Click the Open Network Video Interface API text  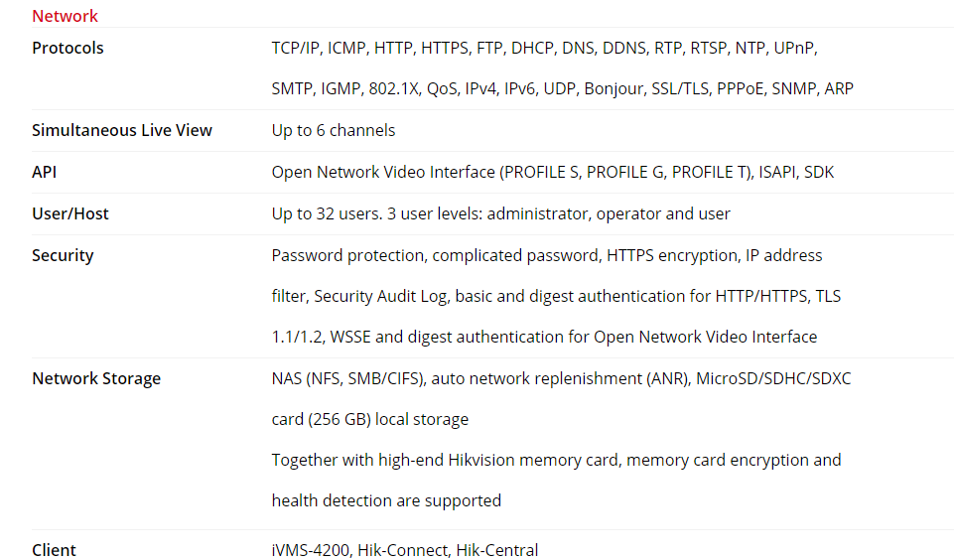coord(553,172)
